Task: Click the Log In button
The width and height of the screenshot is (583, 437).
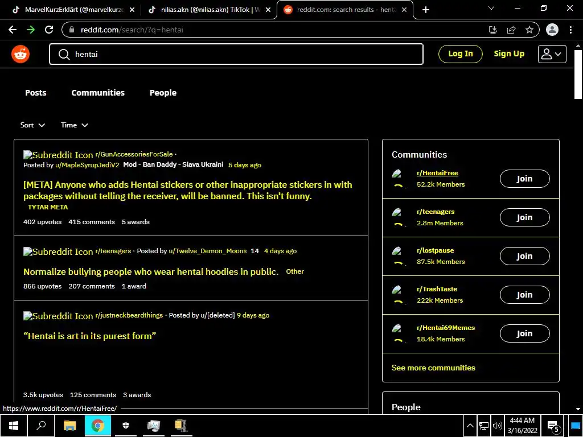Action: 460,54
